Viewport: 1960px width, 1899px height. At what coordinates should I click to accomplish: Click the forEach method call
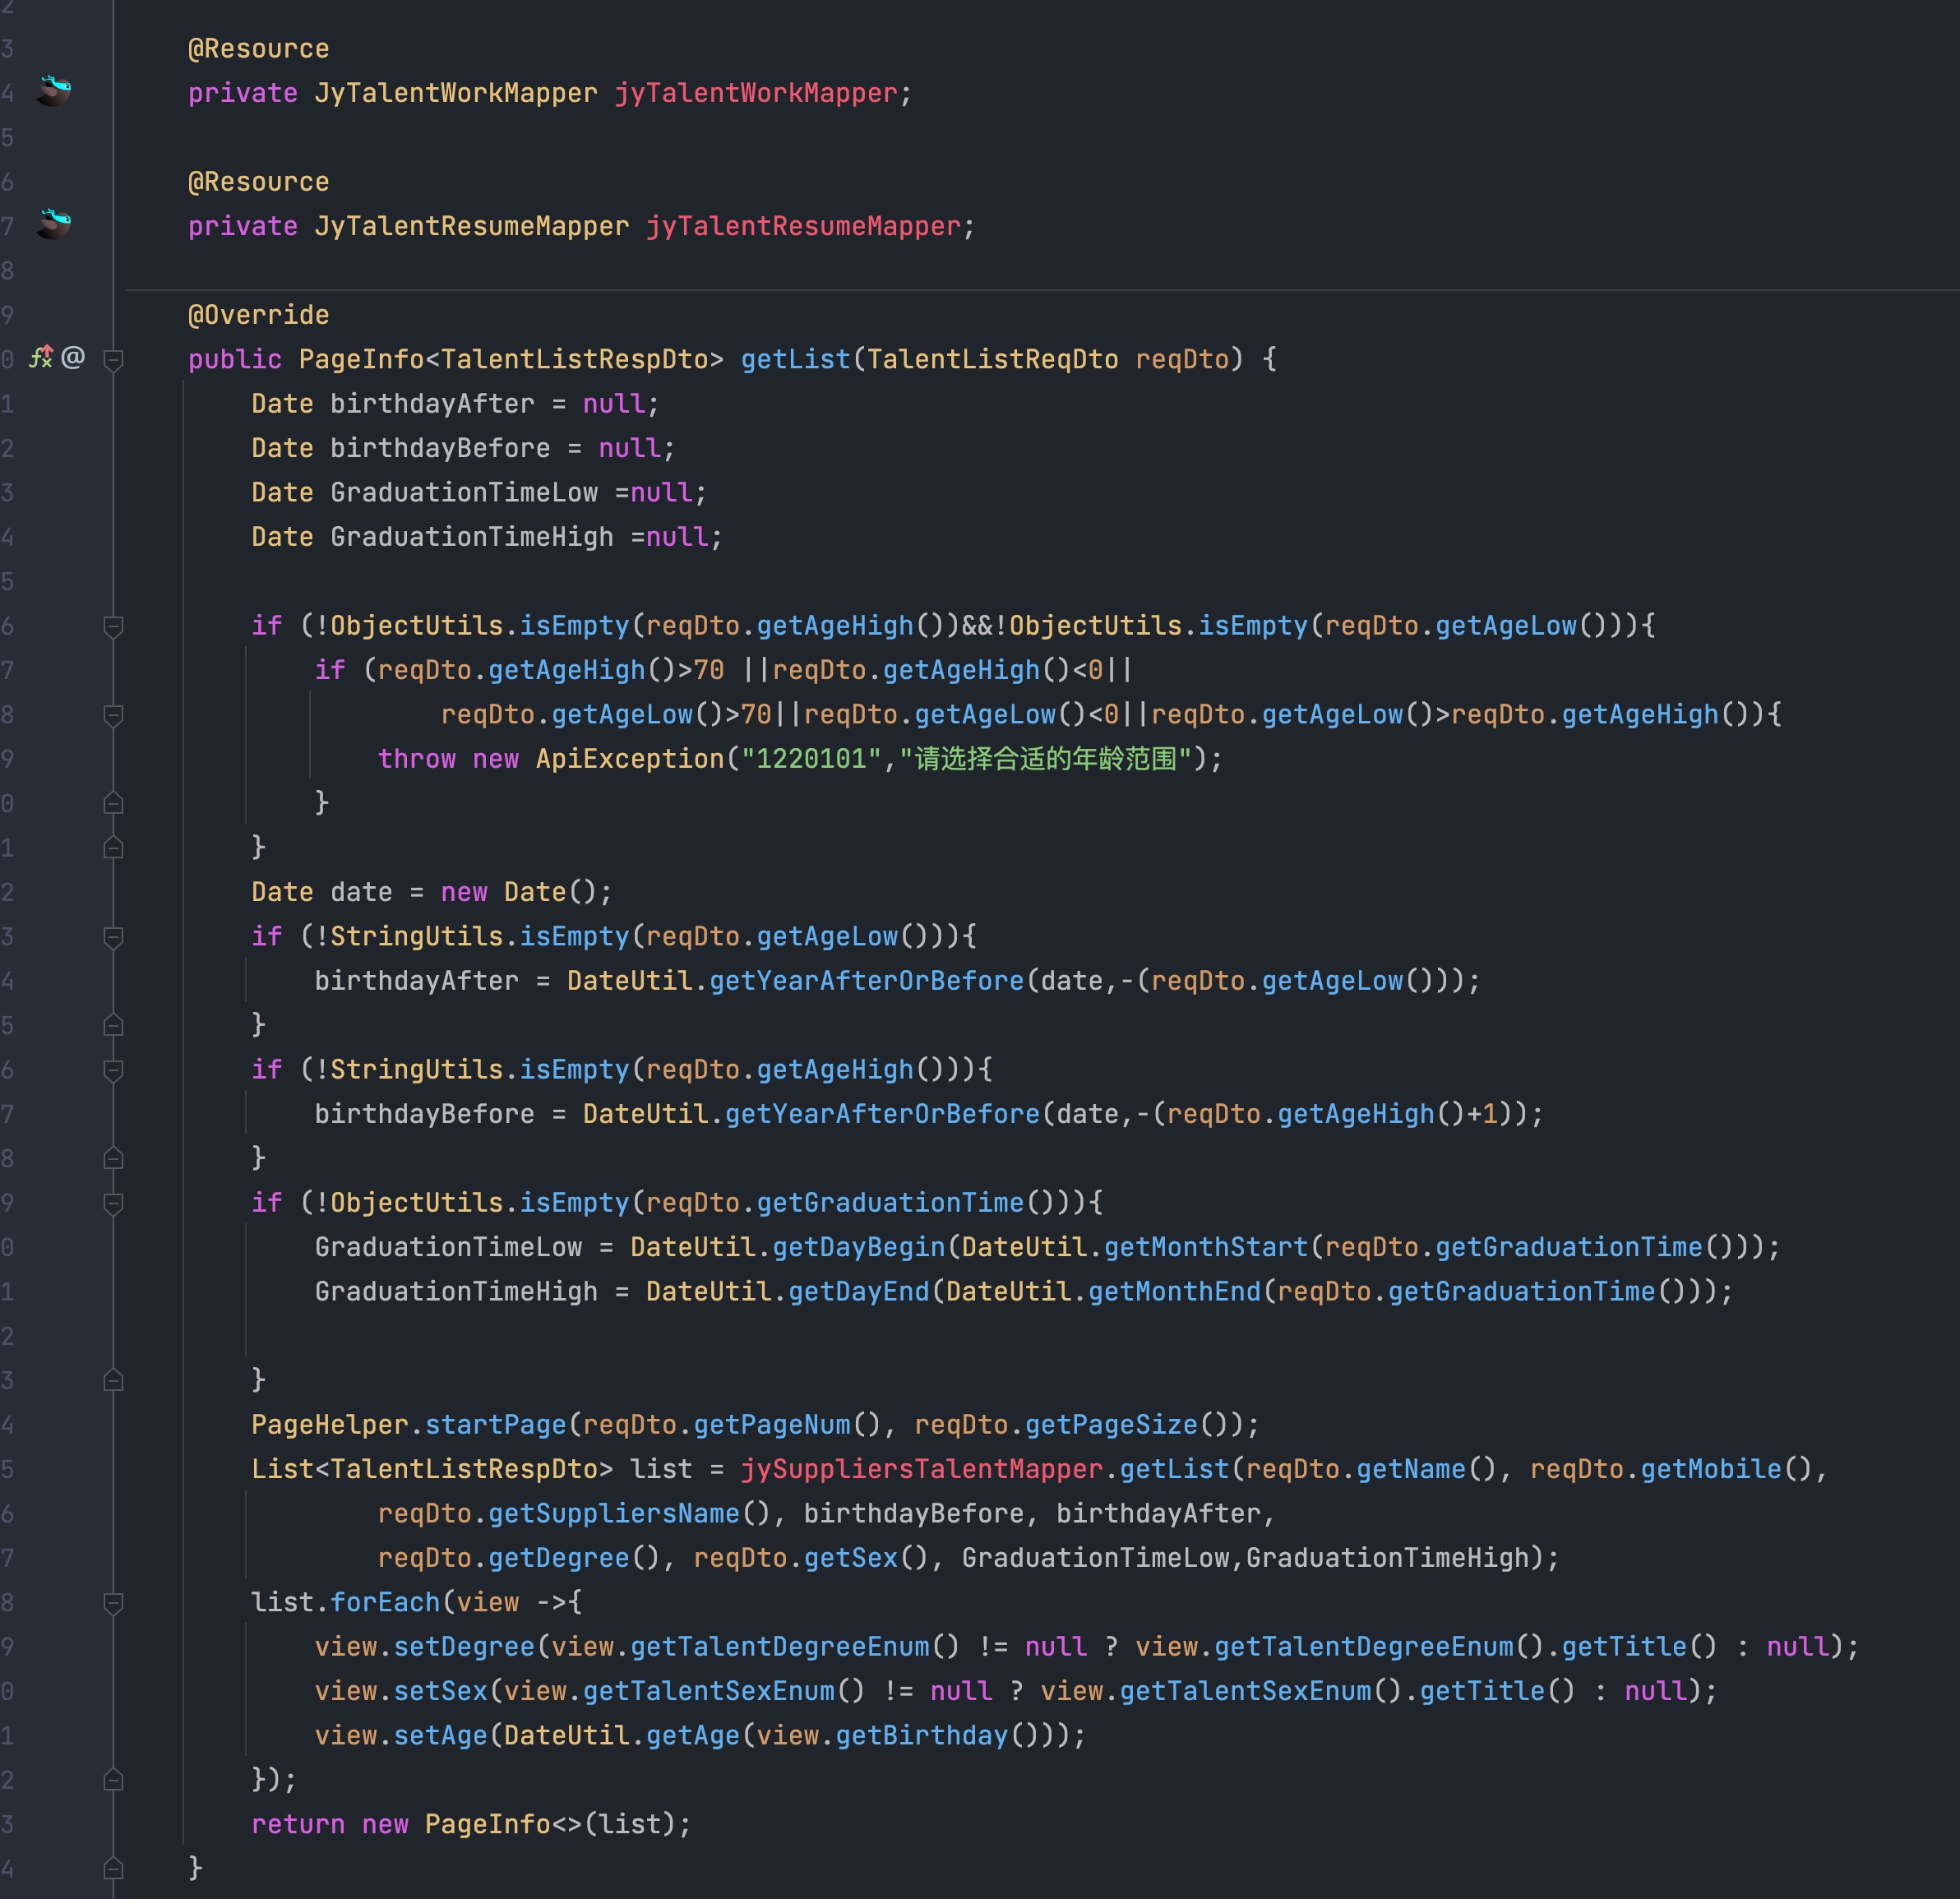click(x=385, y=1602)
